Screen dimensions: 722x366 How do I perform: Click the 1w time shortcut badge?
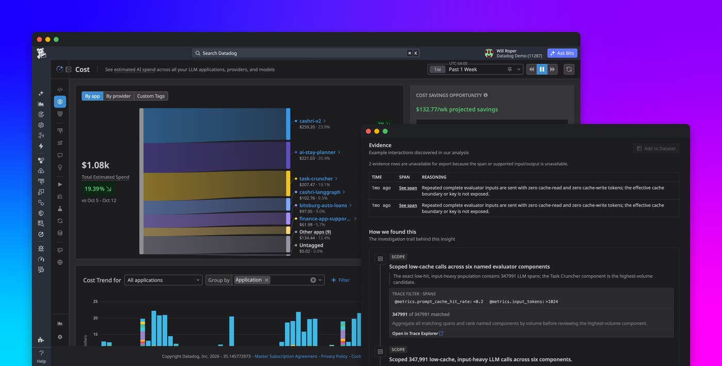pos(437,69)
